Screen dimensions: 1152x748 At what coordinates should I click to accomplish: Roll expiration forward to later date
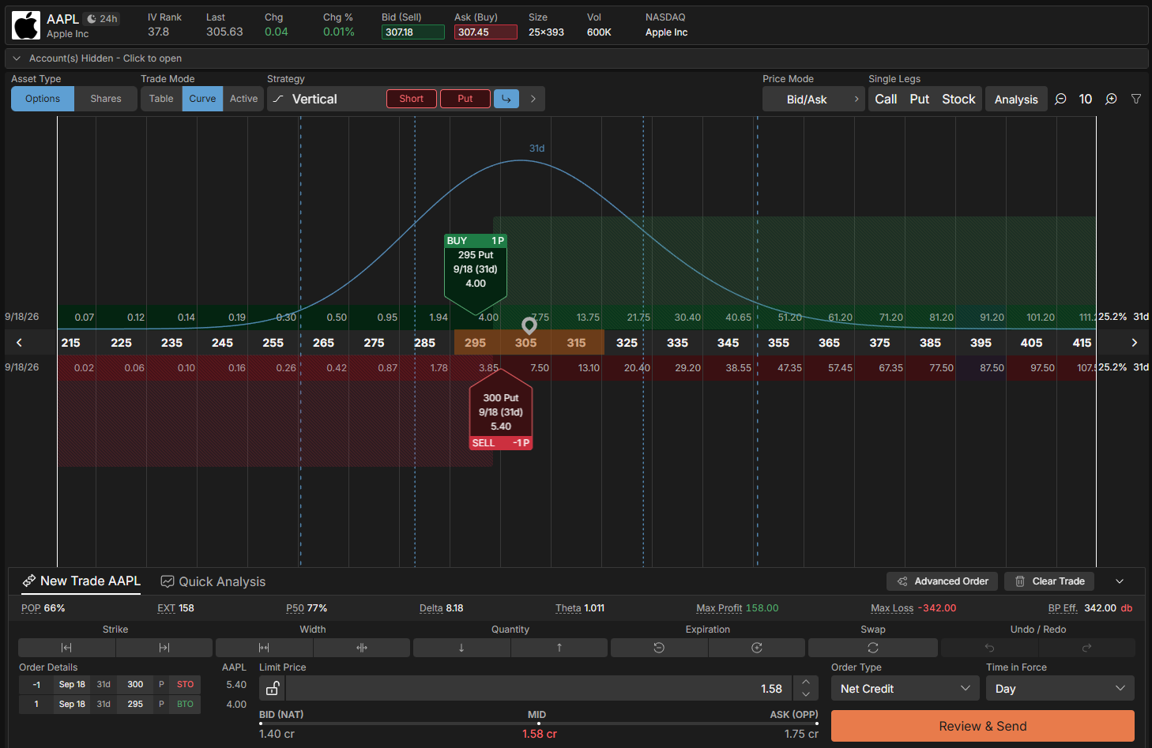757,648
